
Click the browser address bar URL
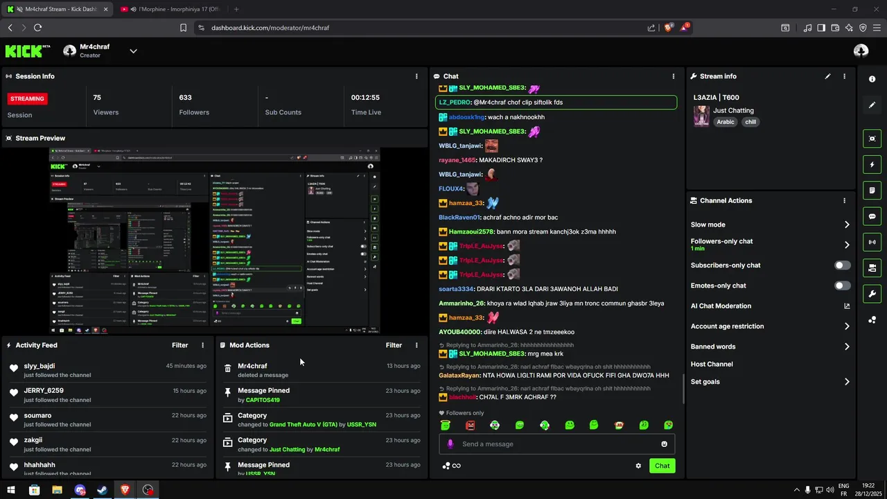[270, 28]
